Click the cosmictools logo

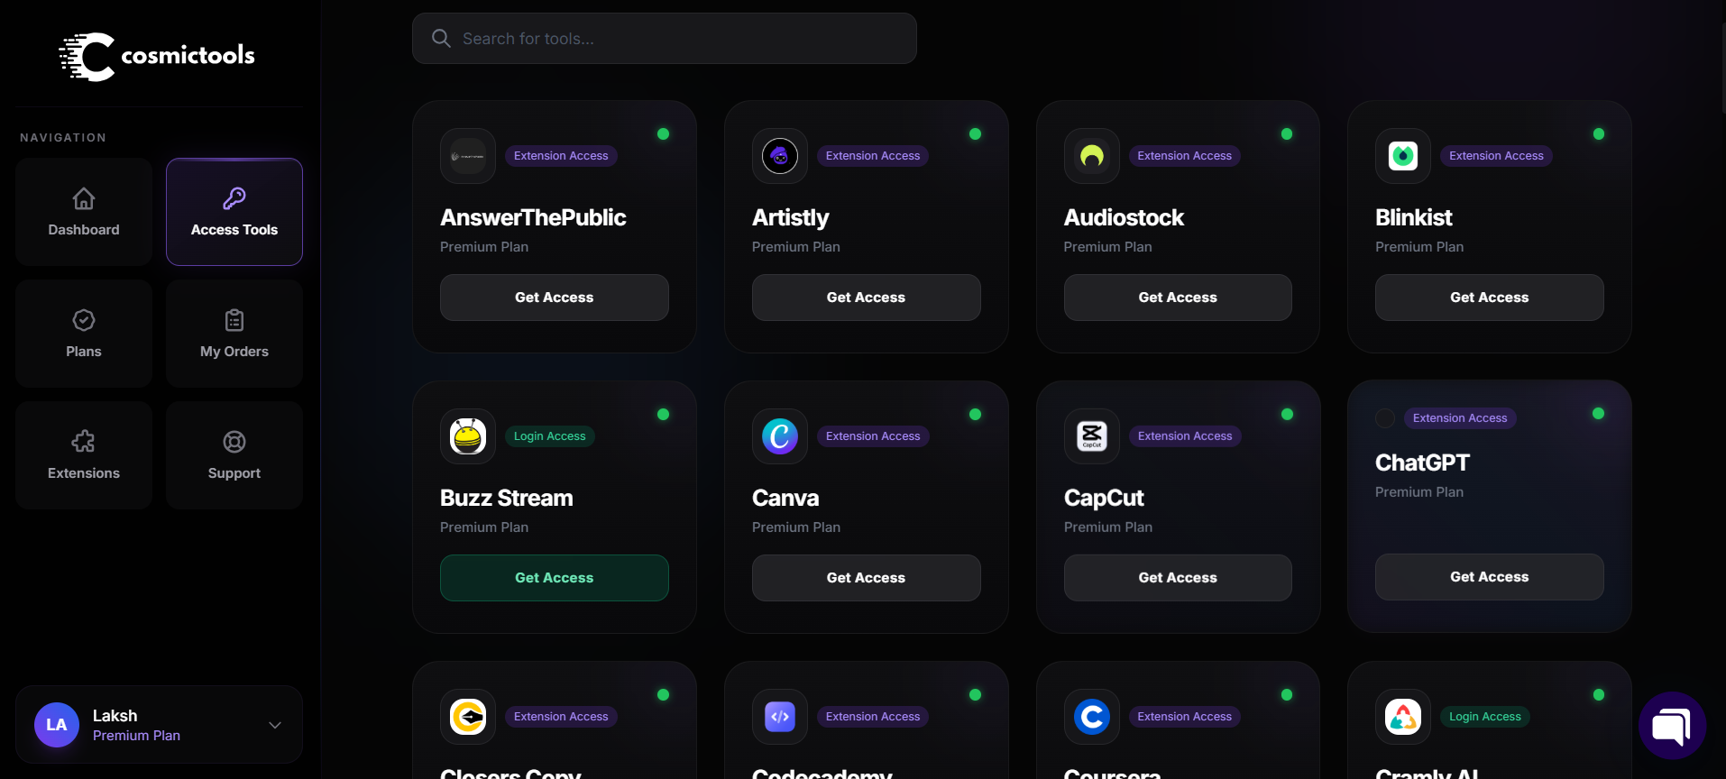[156, 56]
